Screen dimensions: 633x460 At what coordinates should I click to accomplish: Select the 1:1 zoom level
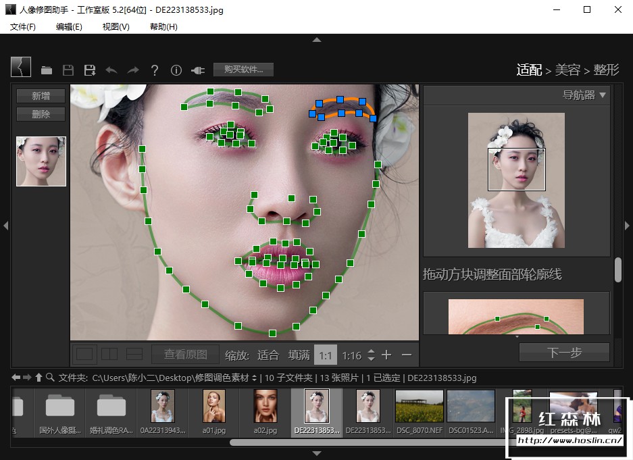tap(326, 355)
